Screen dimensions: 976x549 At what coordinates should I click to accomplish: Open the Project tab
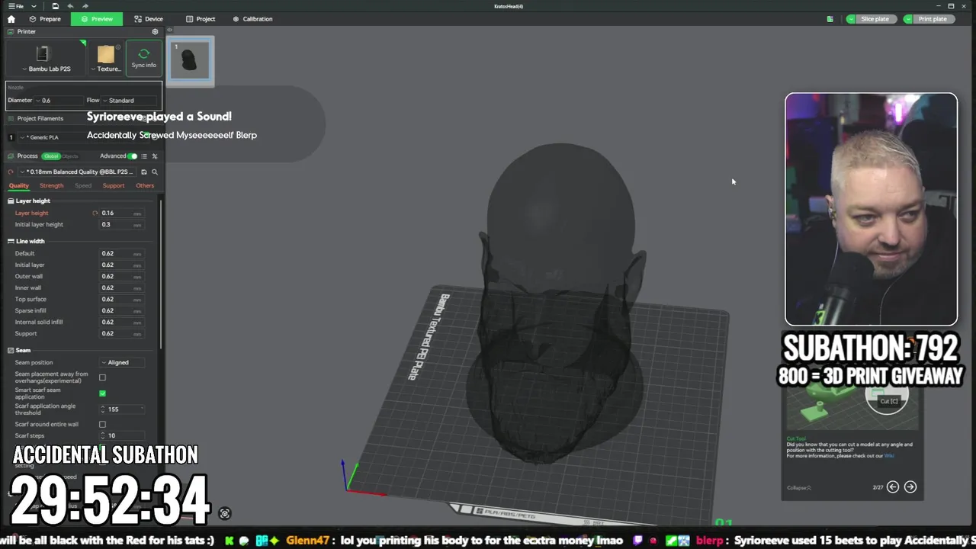point(201,19)
